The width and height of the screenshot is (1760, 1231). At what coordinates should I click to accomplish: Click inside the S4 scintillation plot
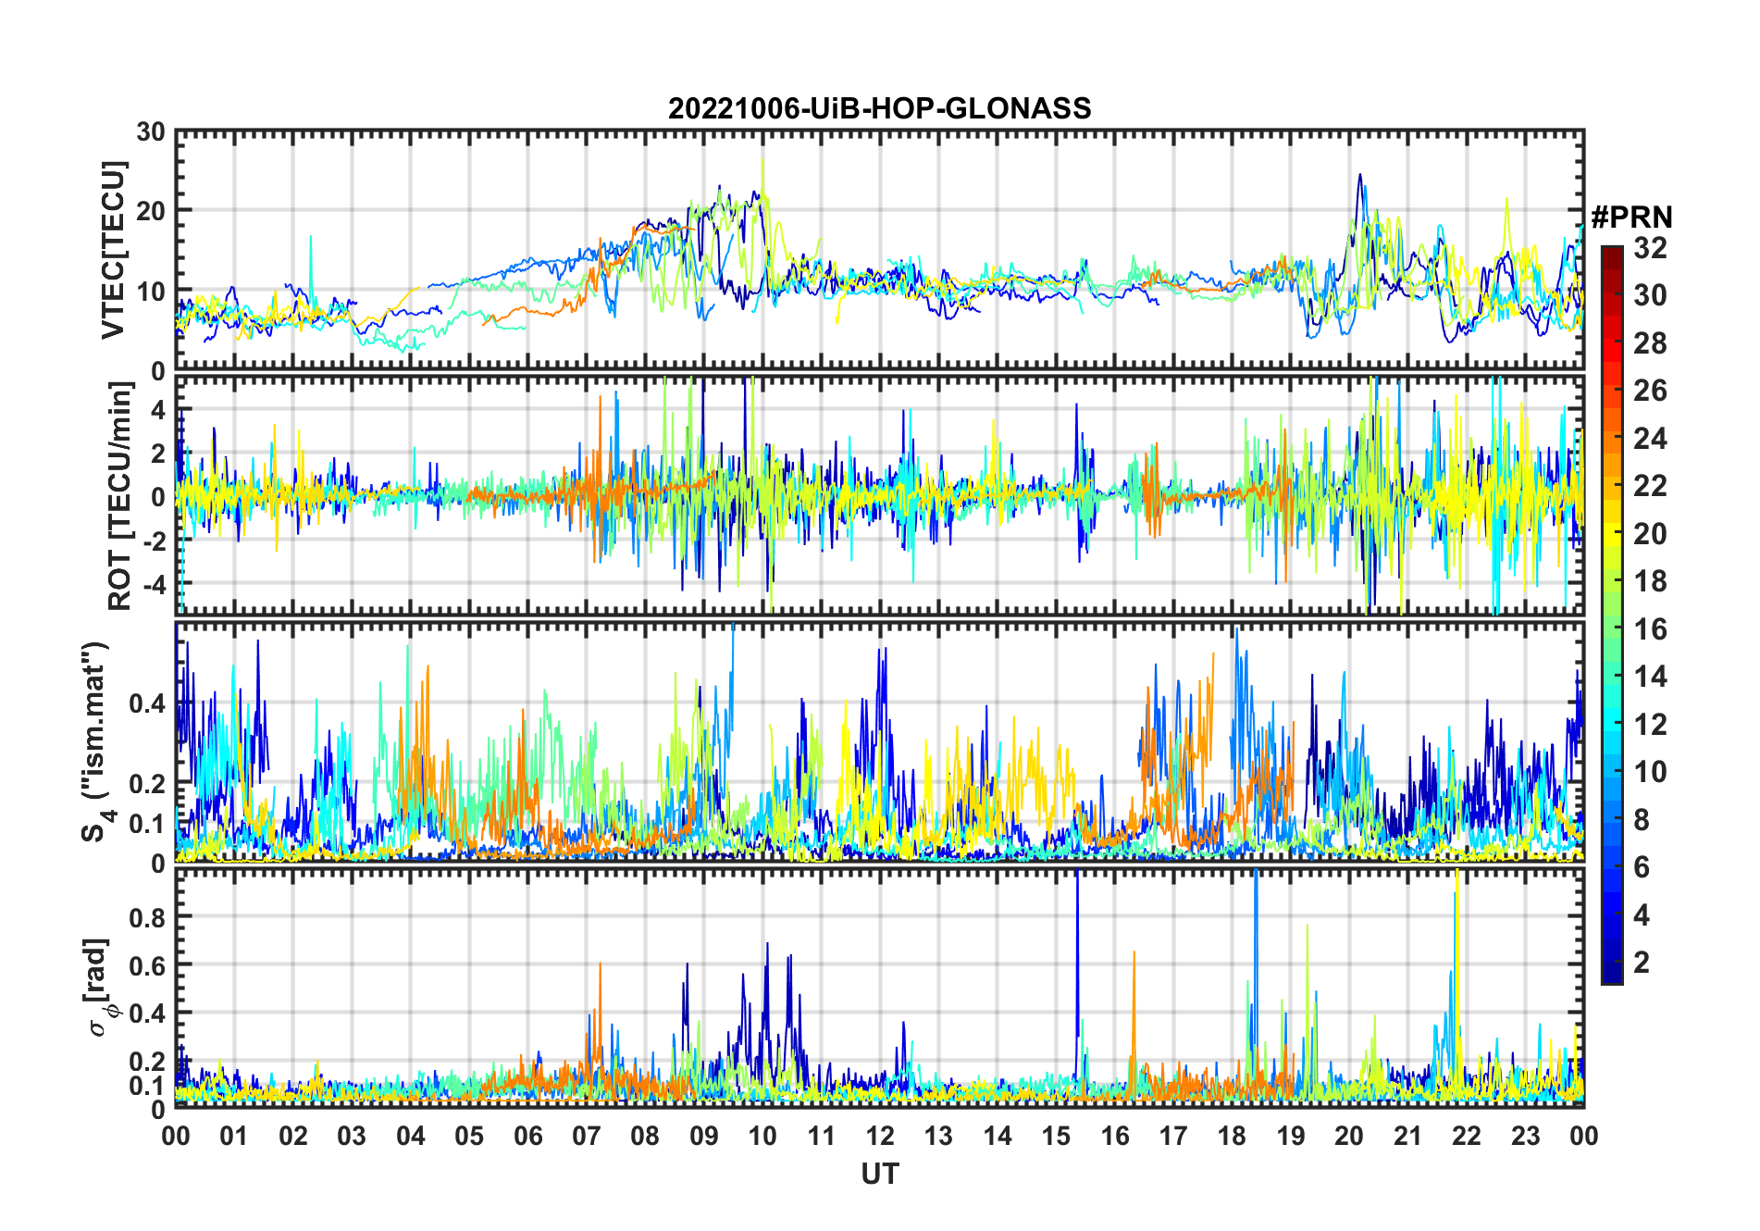pyautogui.click(x=880, y=741)
